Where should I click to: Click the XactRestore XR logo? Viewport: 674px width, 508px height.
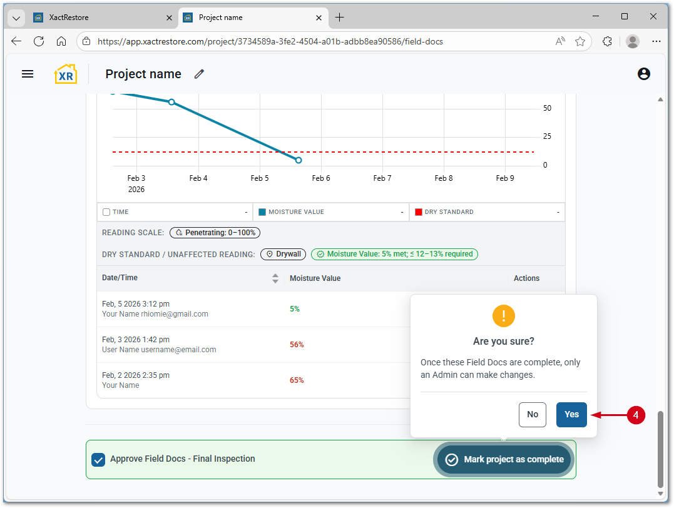click(66, 74)
